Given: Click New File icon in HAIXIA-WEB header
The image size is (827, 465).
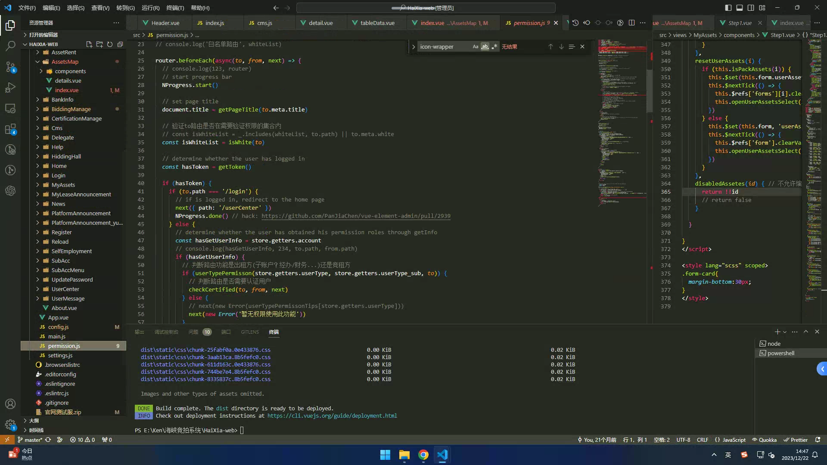Looking at the screenshot, I should (x=89, y=44).
